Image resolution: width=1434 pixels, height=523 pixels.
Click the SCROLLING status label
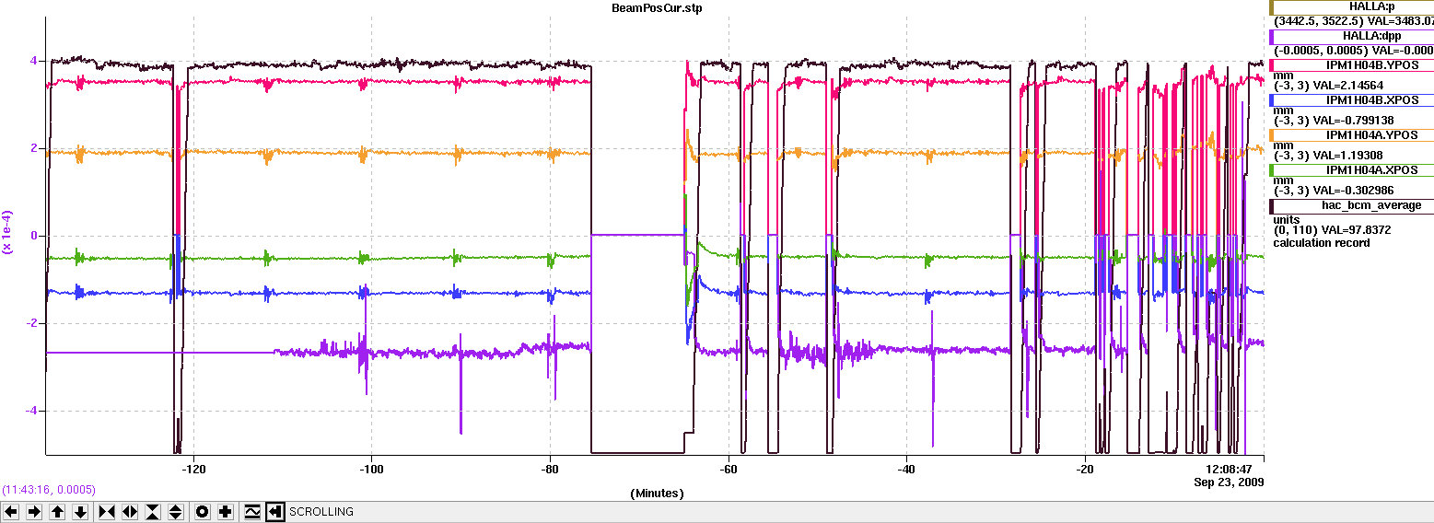(x=321, y=512)
